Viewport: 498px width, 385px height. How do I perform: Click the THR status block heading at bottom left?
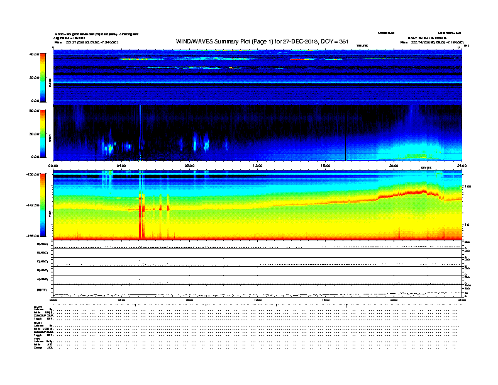36,338
